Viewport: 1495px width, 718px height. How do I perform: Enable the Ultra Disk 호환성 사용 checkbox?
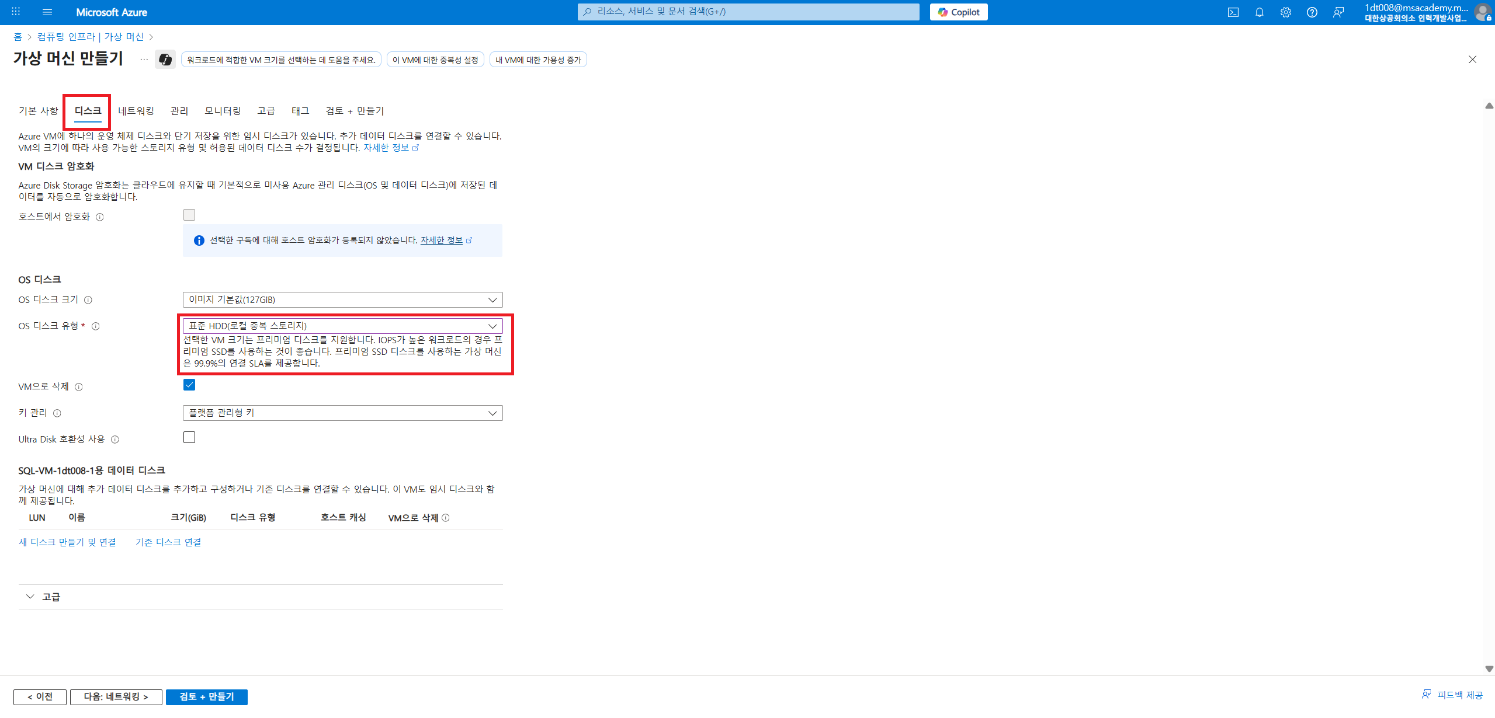pos(189,437)
